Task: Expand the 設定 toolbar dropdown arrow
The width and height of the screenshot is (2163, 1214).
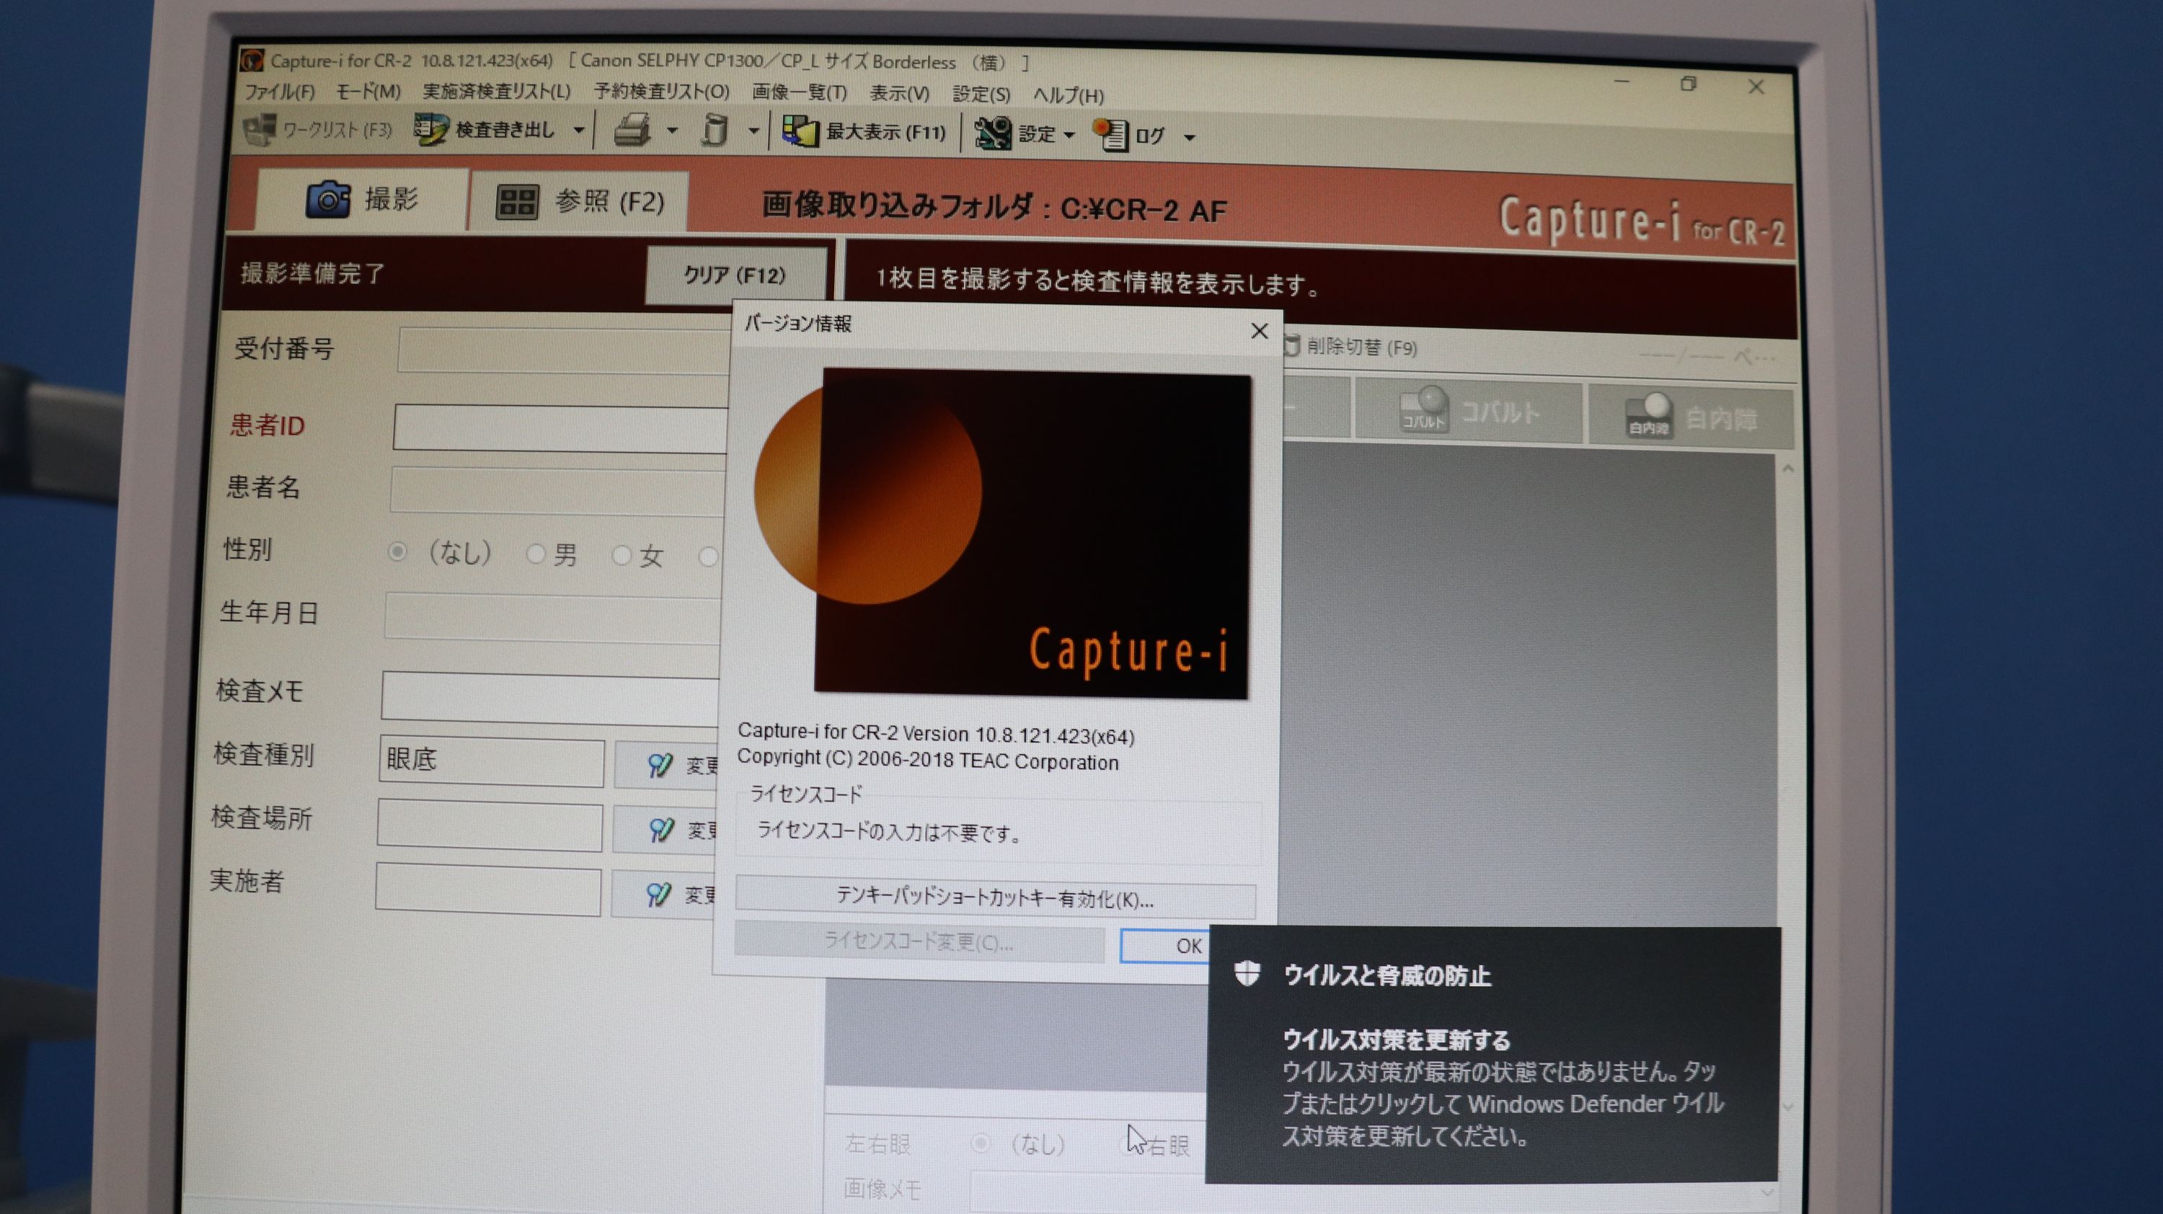Action: [1069, 135]
